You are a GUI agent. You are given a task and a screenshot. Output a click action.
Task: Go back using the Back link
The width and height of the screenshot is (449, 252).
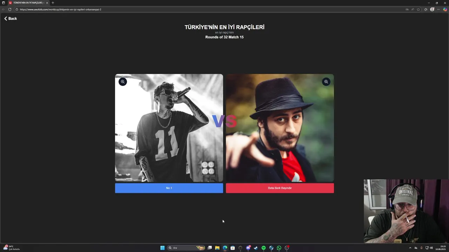point(11,19)
